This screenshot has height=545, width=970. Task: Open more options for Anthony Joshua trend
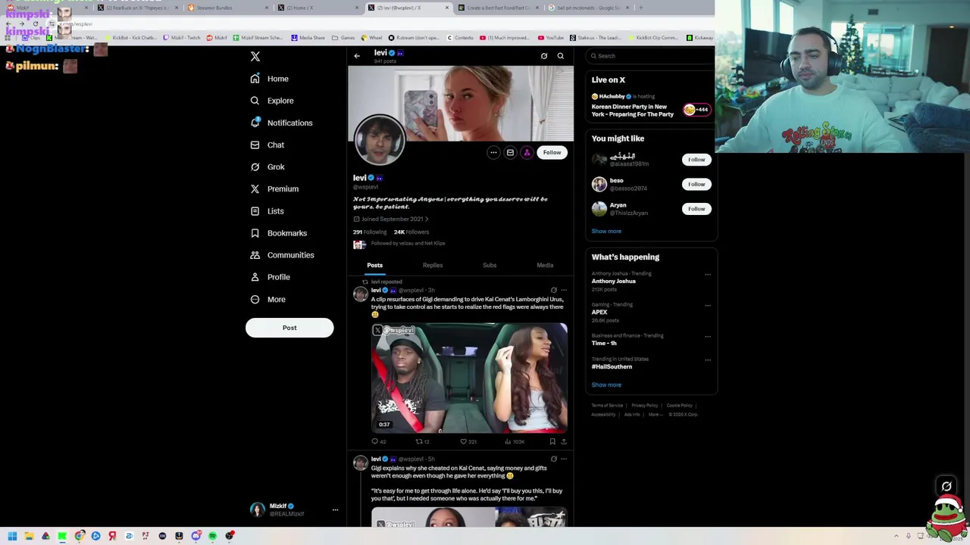pyautogui.click(x=708, y=275)
